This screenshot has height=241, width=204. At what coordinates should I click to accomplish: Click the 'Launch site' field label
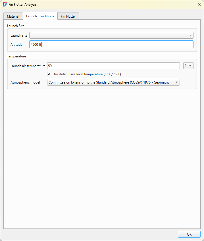[x=19, y=36]
